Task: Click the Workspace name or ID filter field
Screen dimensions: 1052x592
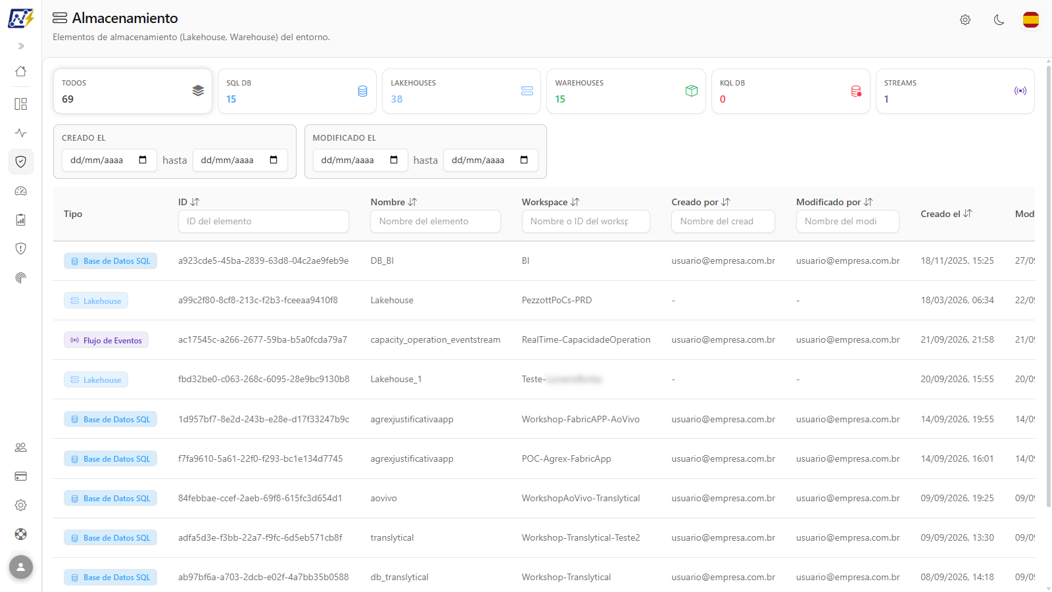Action: (x=586, y=221)
